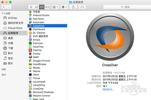This screenshot has width=151, height=100.
Task: Select Google Chrome in the app list
Action: [x=47, y=61]
